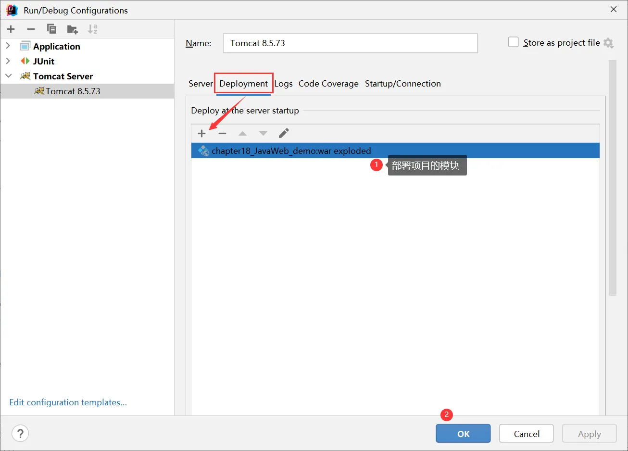Screen dimensions: 628x451
Task: Open the Startup/Connection tab
Action: click(403, 84)
